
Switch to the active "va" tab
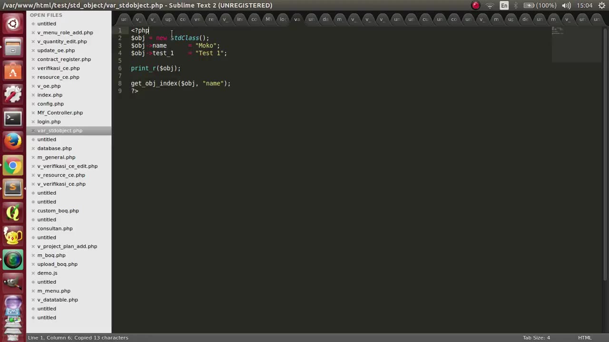[297, 19]
